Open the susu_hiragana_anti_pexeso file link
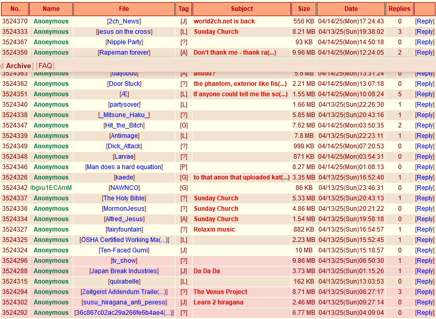436x319 pixels. [x=124, y=302]
